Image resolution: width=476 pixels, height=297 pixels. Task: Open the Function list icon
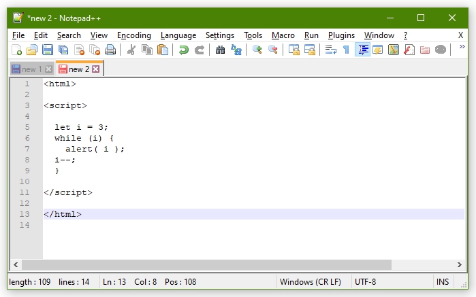[x=409, y=50]
